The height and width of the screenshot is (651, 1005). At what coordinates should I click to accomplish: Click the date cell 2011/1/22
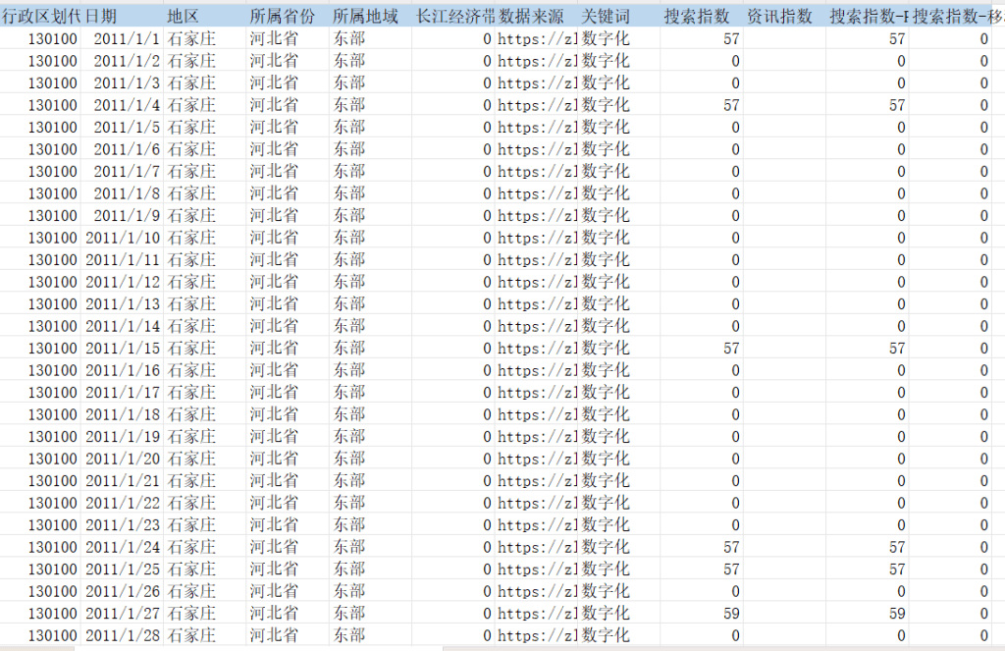click(123, 504)
